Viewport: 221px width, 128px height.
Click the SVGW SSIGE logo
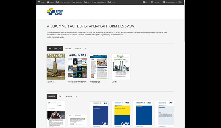tap(55, 12)
